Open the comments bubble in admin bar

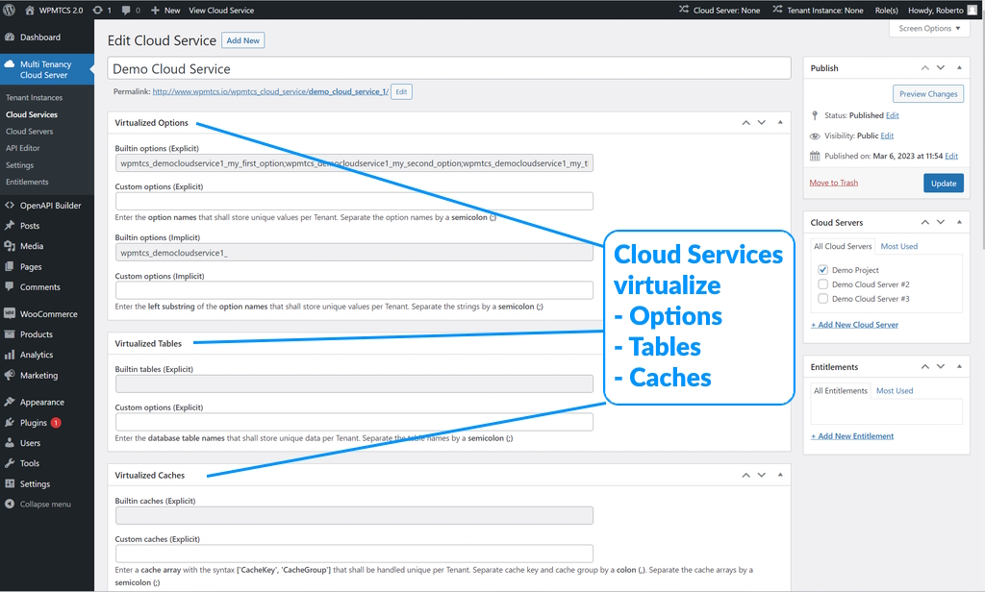(126, 11)
